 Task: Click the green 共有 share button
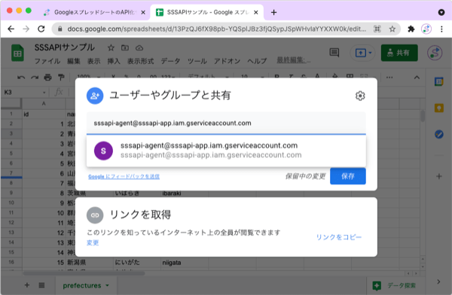tap(399, 53)
